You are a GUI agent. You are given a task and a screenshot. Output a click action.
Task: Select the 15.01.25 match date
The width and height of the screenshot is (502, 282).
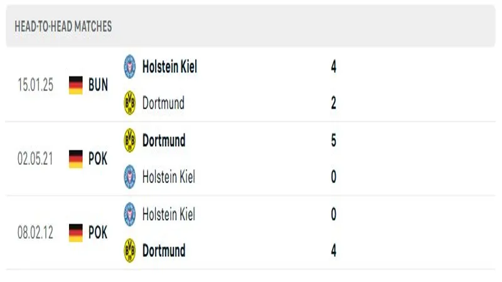coord(36,85)
